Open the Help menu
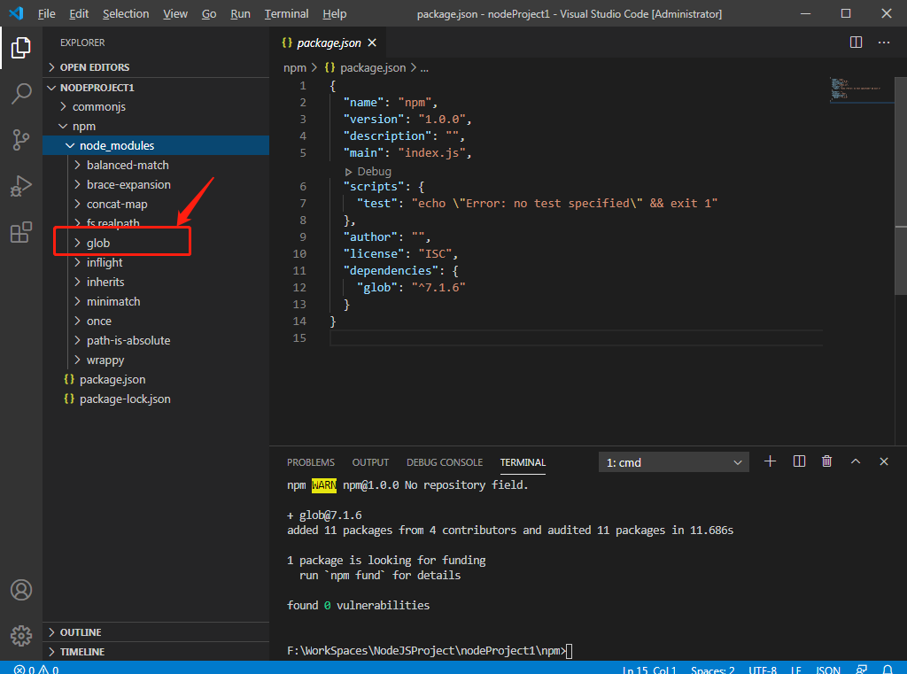 click(334, 13)
